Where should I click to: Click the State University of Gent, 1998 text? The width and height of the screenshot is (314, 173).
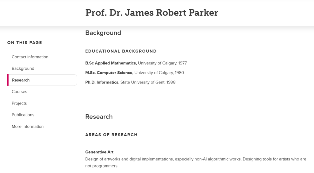148,82
